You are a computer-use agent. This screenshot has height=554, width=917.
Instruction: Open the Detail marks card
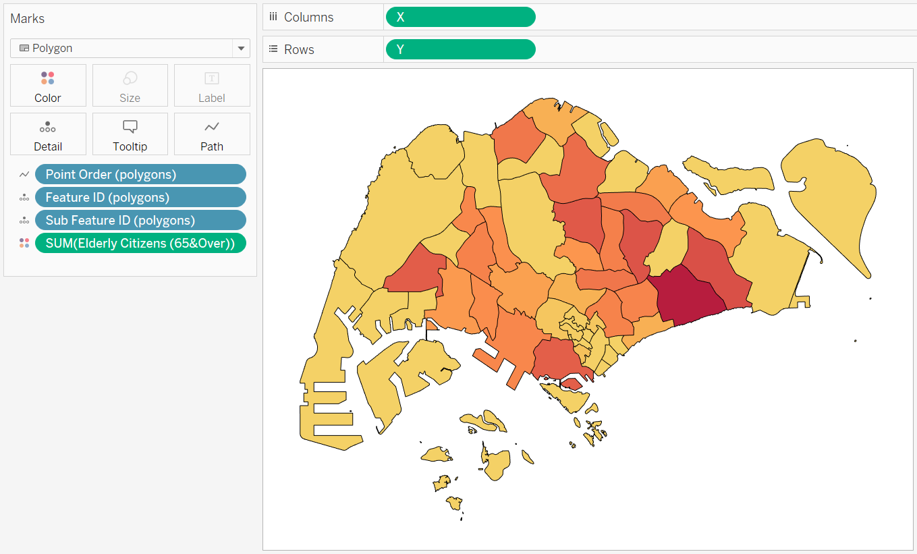(48, 134)
